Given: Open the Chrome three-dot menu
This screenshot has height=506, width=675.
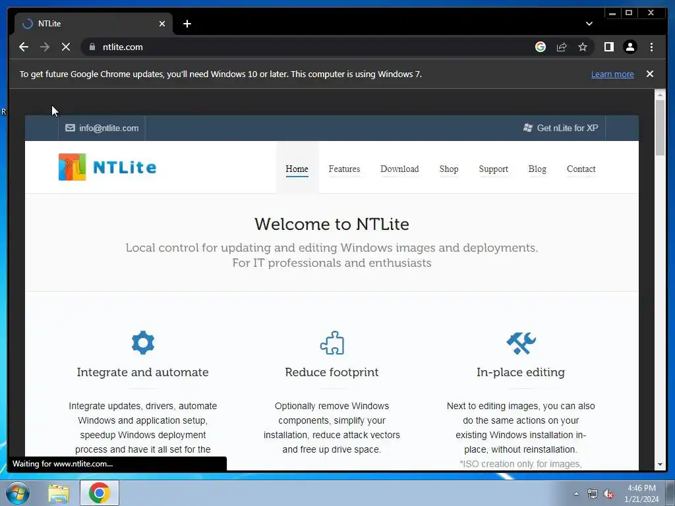Looking at the screenshot, I should coord(651,47).
